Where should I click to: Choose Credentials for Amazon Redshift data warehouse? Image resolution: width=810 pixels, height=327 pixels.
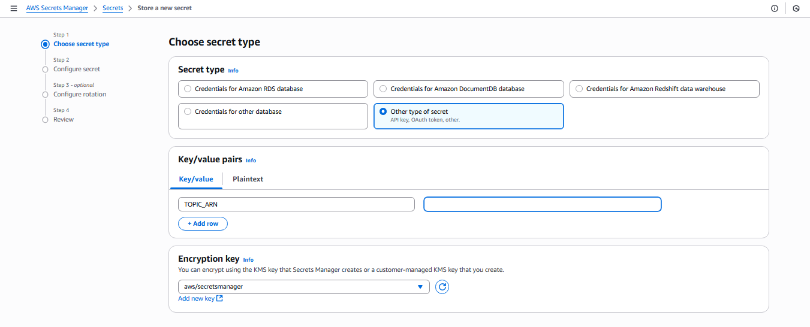pos(579,89)
